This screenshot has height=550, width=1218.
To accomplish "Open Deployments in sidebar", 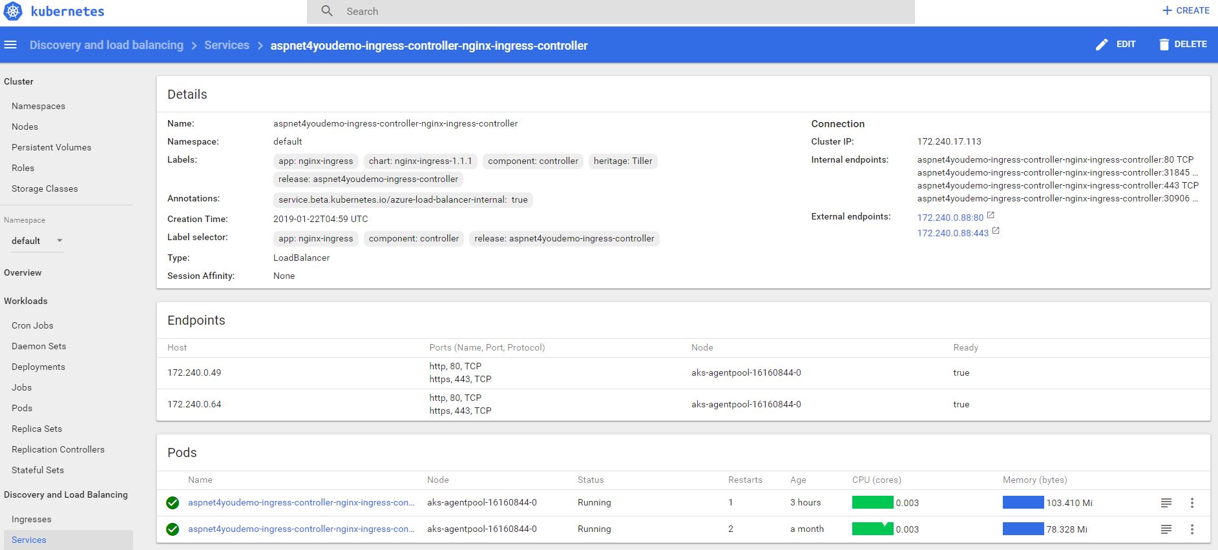I will click(38, 367).
